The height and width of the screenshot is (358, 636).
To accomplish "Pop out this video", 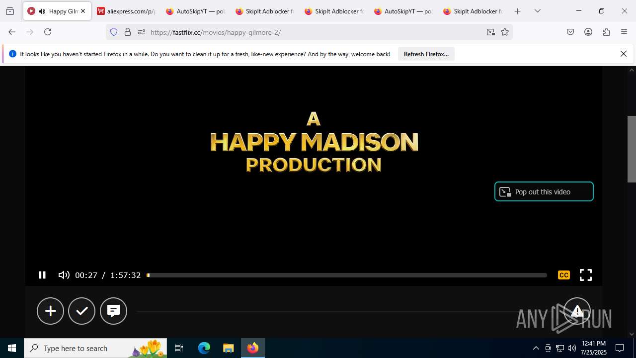I will [544, 191].
